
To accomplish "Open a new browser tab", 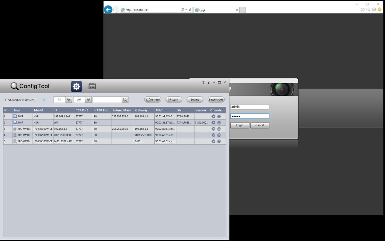I will pos(243,10).
